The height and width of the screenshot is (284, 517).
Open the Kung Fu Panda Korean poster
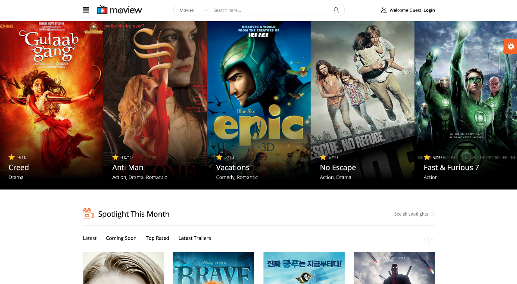tap(304, 268)
